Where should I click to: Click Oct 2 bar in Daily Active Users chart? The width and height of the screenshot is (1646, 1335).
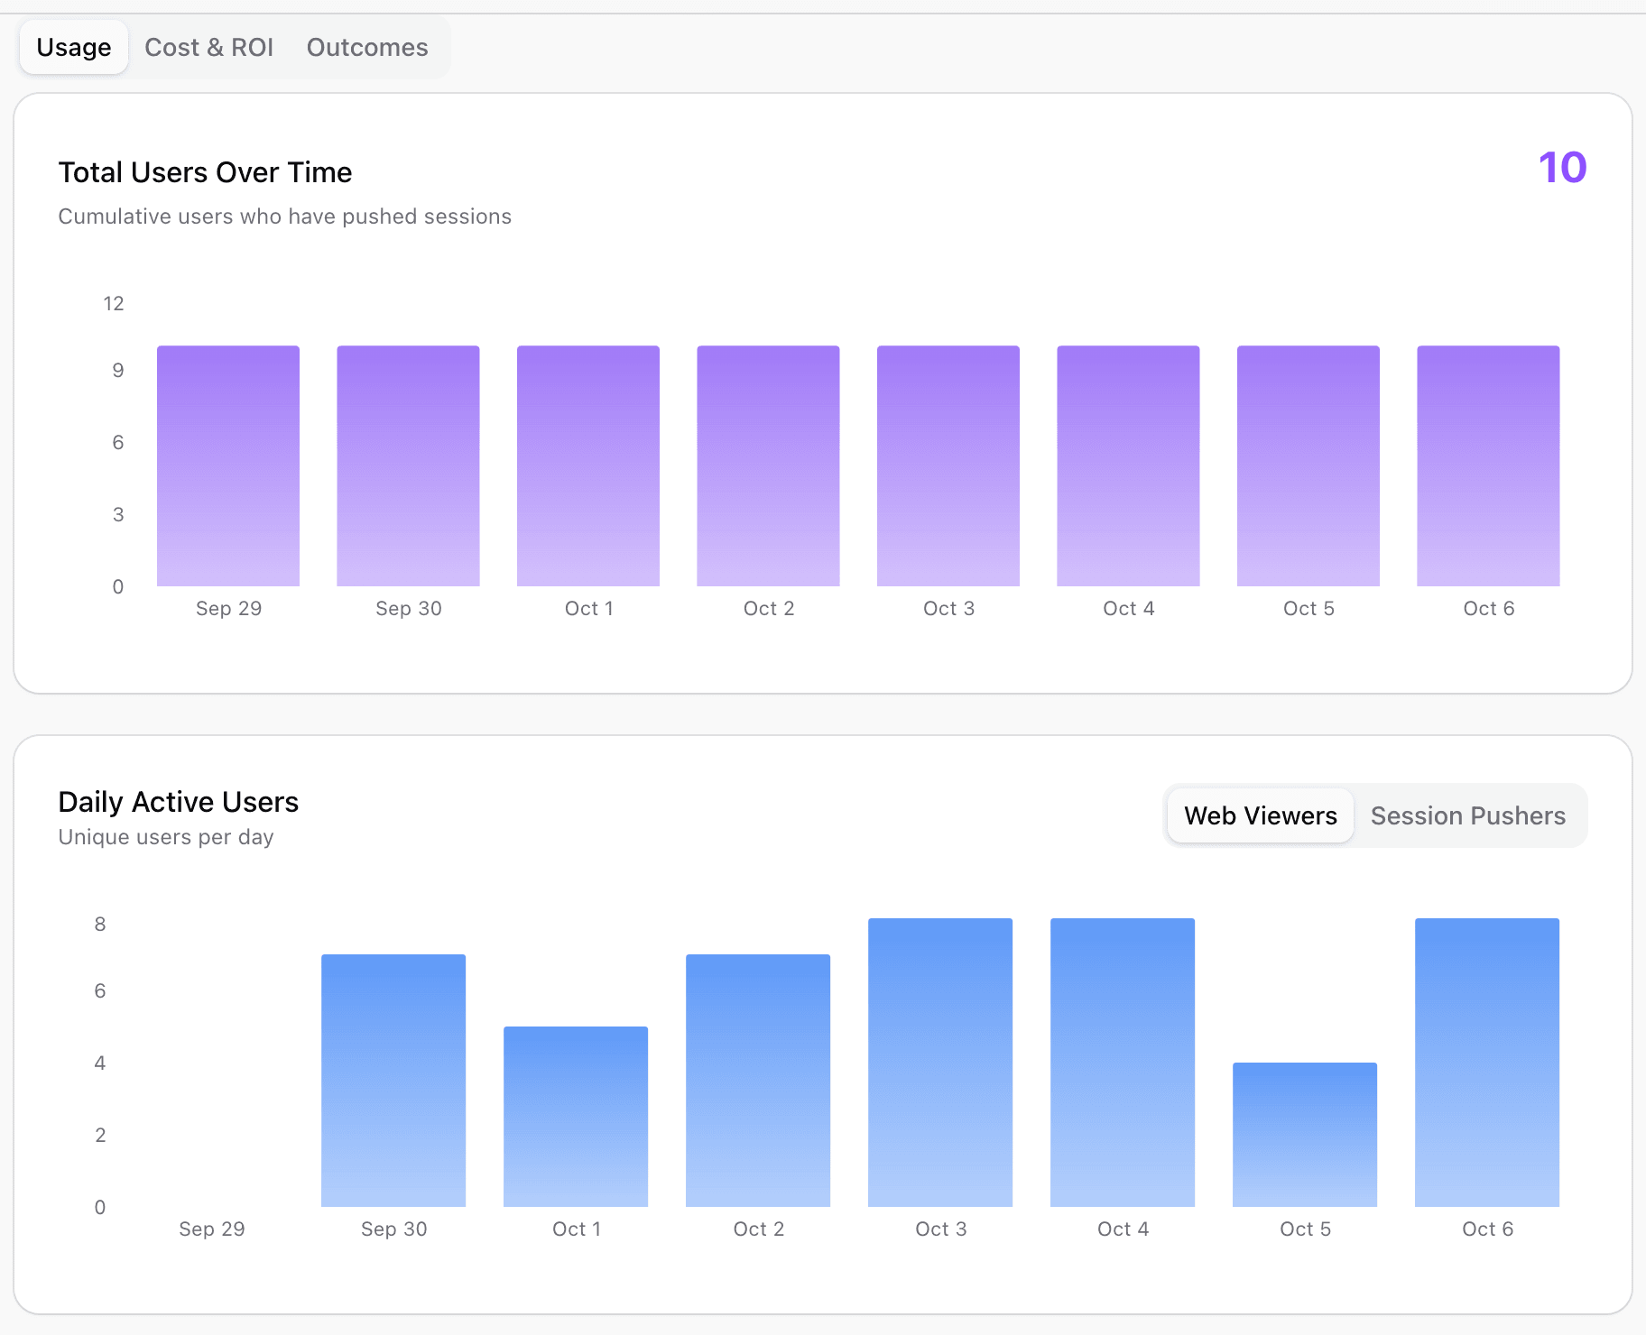[x=758, y=1081]
